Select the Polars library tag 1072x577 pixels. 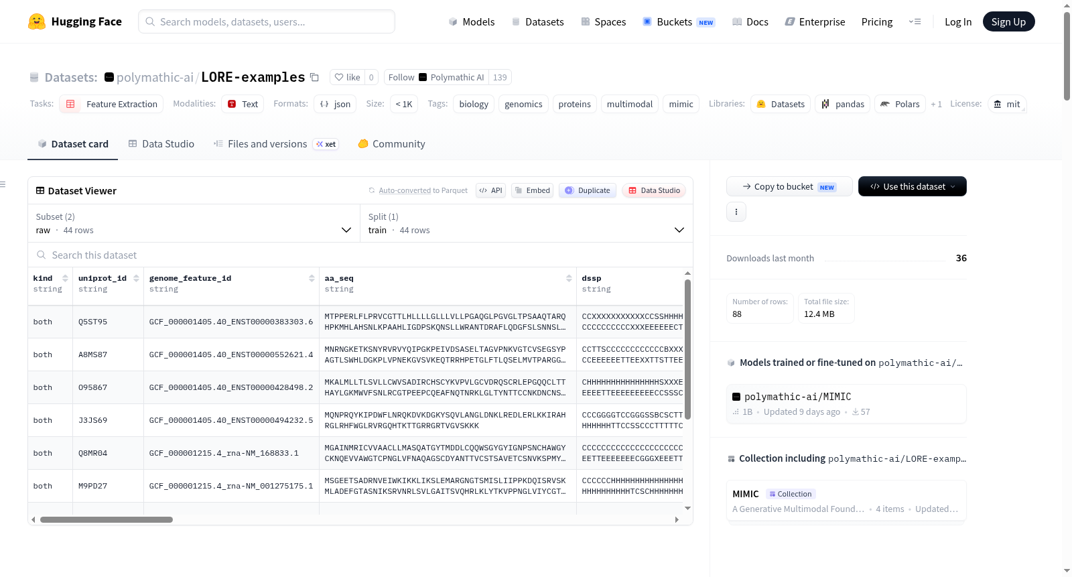tap(900, 104)
